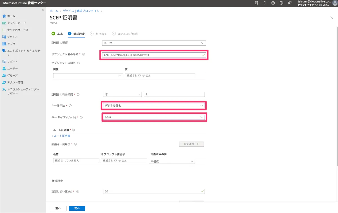
Task: Open the キー サイズ (ビット) dropdown
Action: (154, 117)
